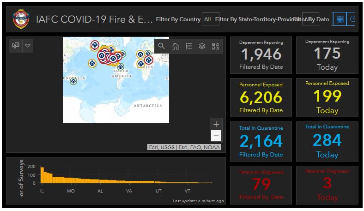Click the Esri, USGS attribution text

pyautogui.click(x=184, y=147)
